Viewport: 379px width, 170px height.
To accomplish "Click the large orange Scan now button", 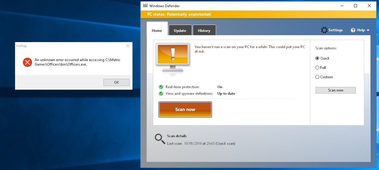I will [185, 110].
